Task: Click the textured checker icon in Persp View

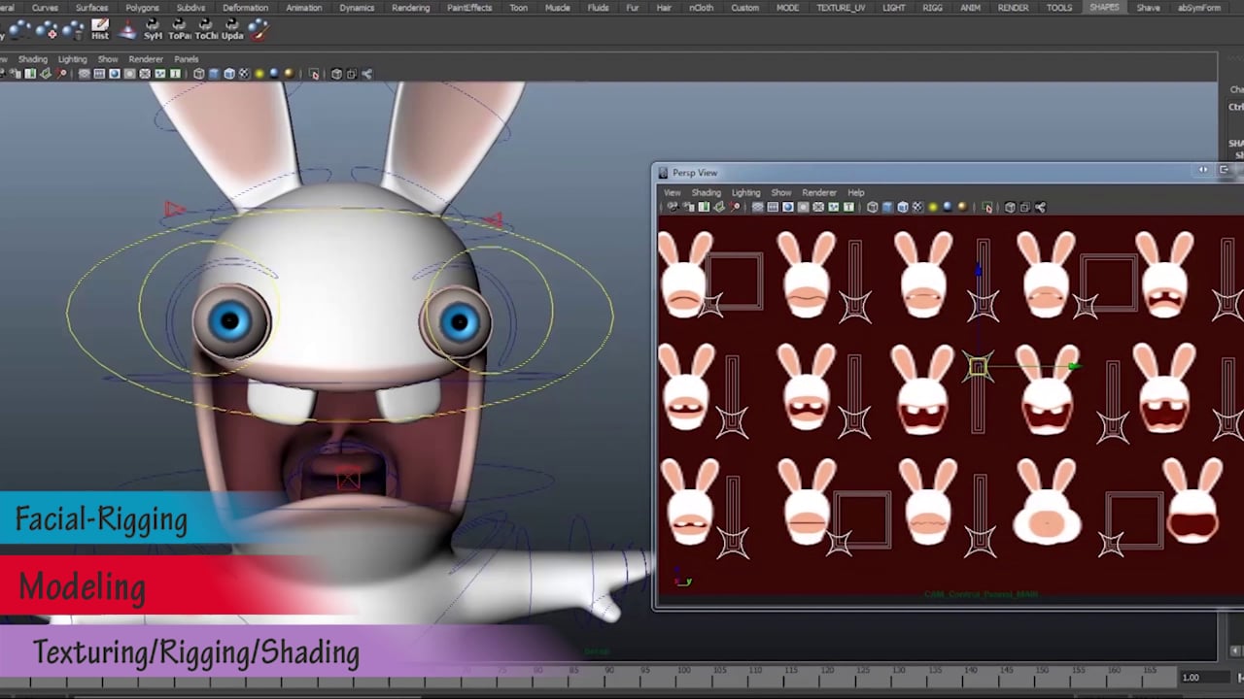Action: (x=917, y=207)
